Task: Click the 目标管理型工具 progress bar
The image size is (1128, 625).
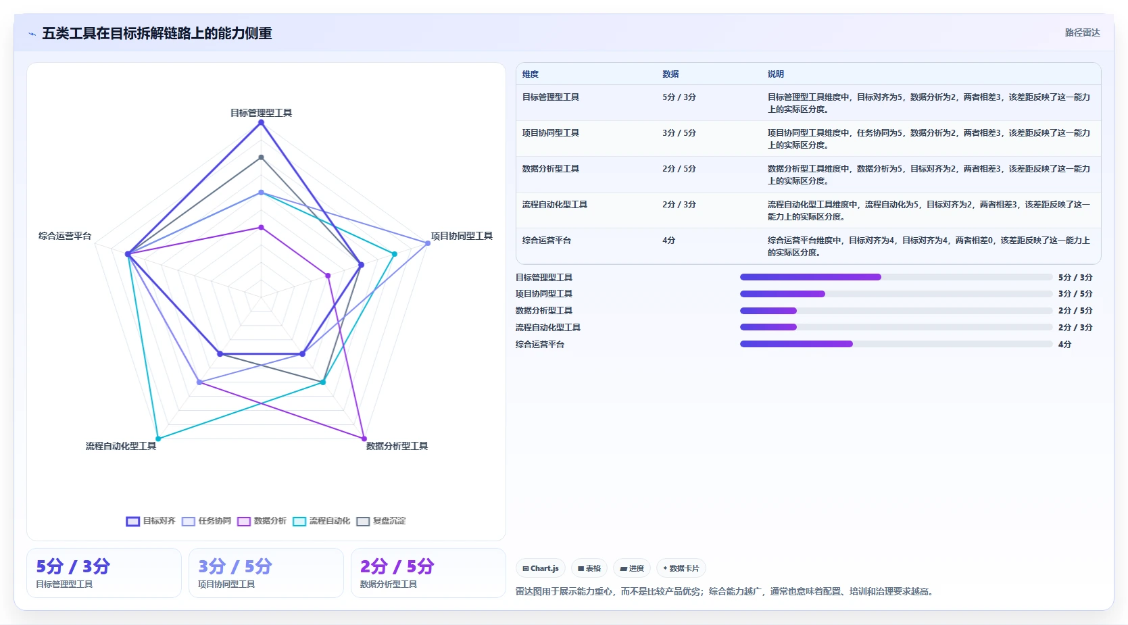Action: 896,277
